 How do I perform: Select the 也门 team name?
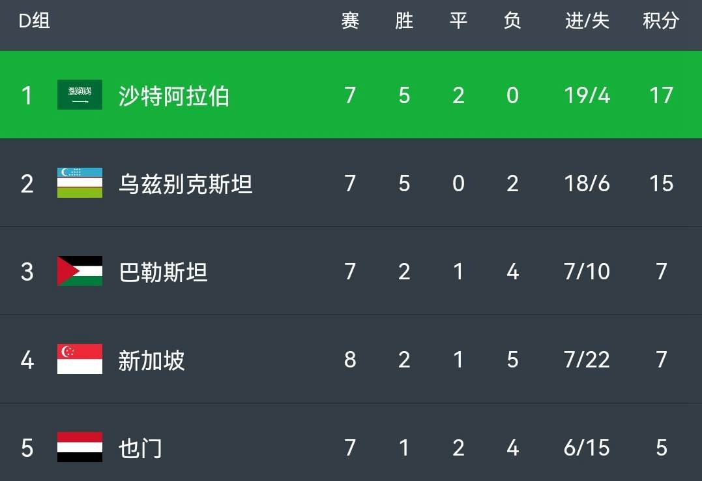140,448
